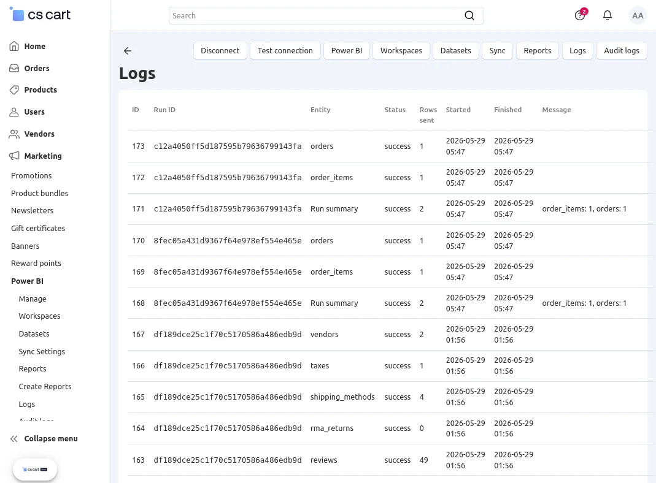Open Workspaces in the sidebar
The image size is (656, 483).
pos(39,316)
